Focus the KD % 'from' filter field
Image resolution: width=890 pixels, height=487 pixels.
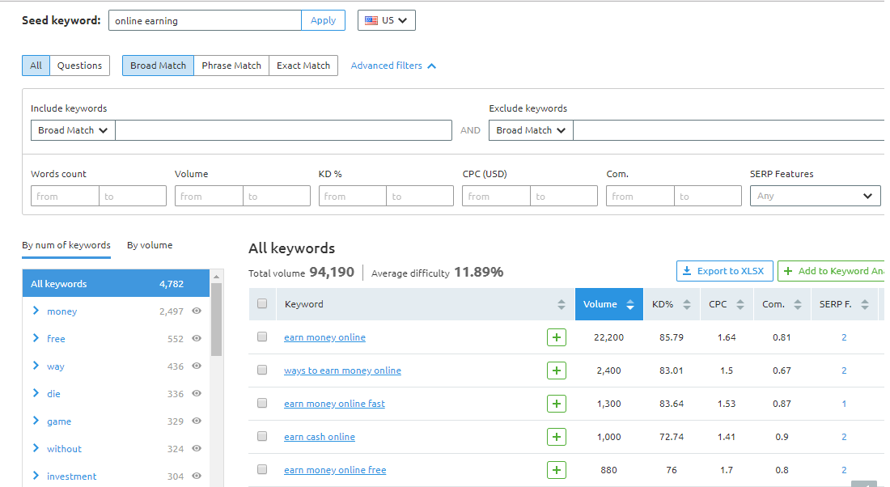[x=353, y=196]
